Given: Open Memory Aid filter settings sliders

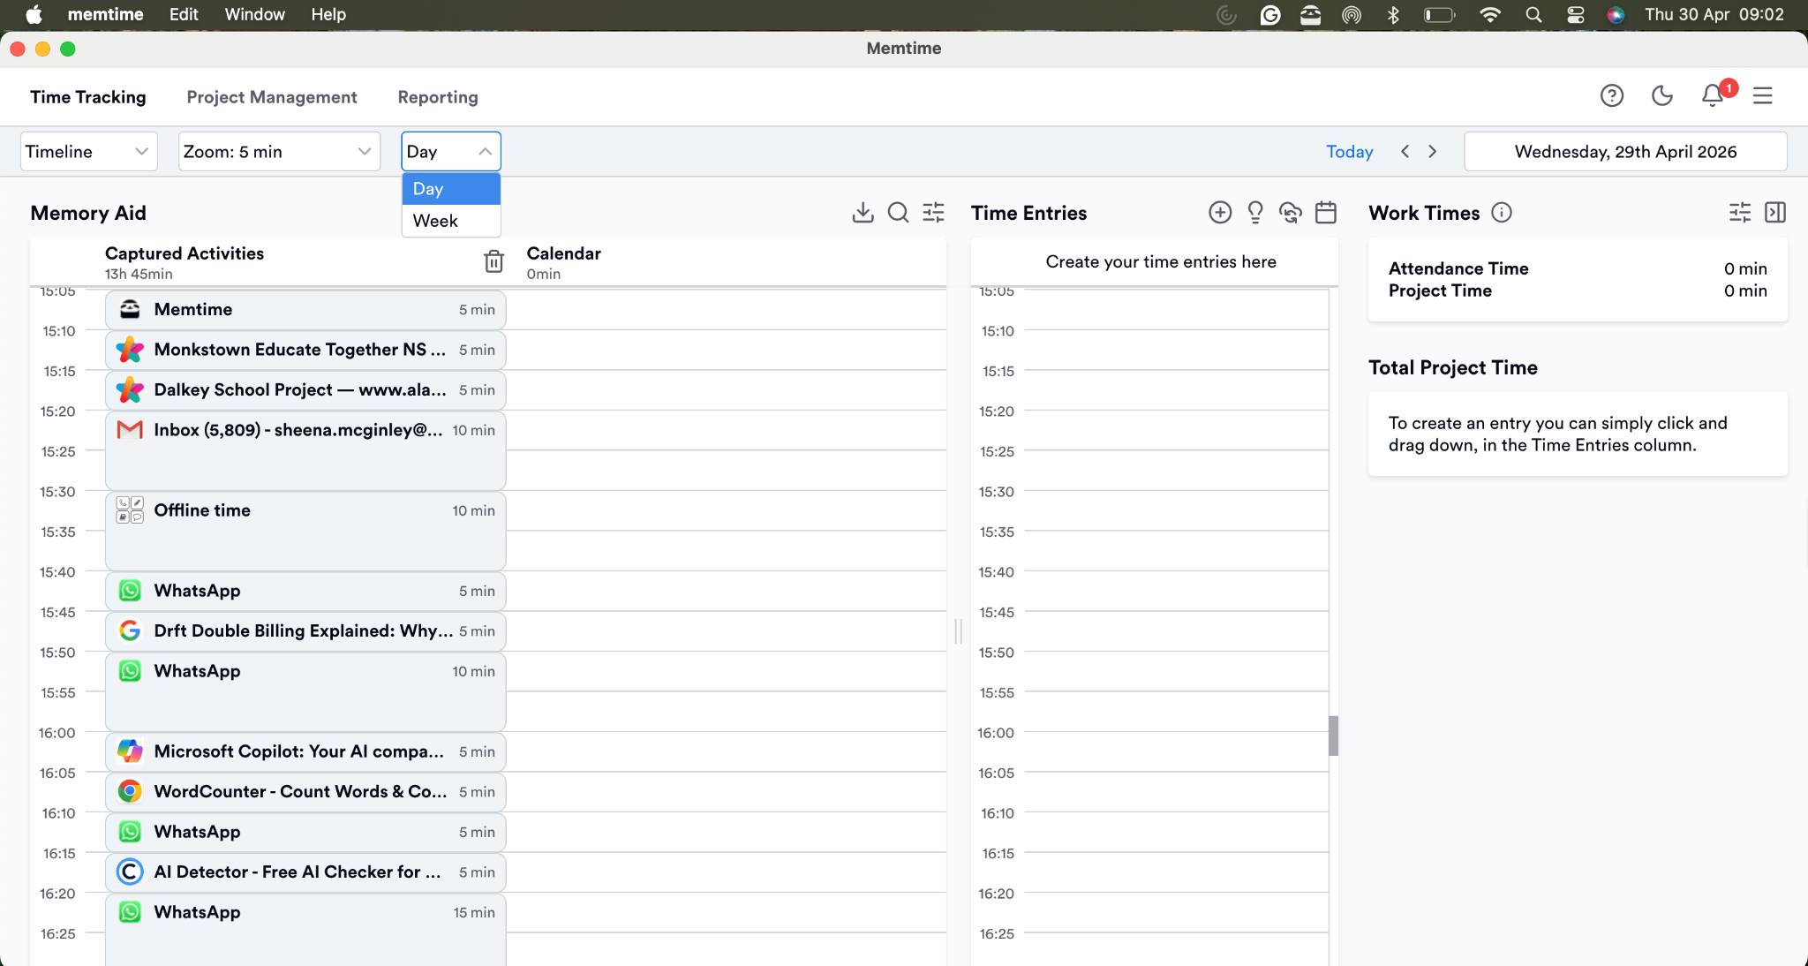Looking at the screenshot, I should [933, 213].
